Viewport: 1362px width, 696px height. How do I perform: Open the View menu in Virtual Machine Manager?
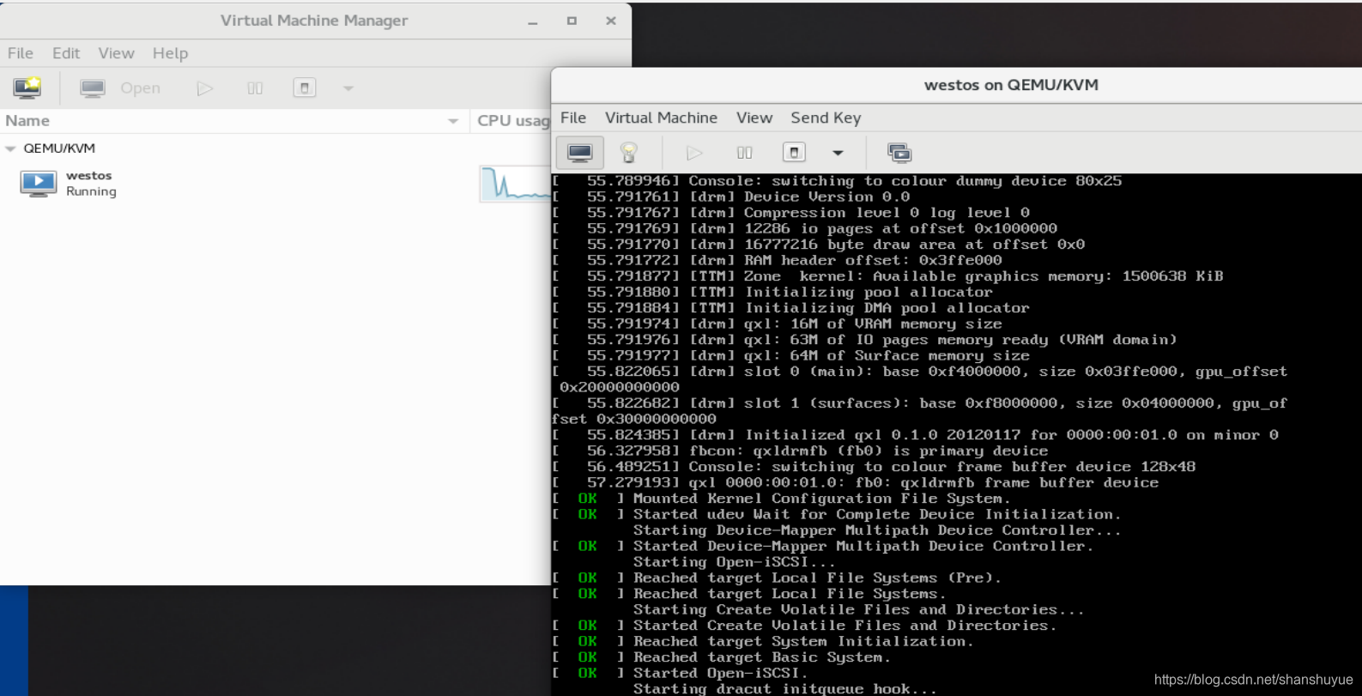[x=116, y=53]
